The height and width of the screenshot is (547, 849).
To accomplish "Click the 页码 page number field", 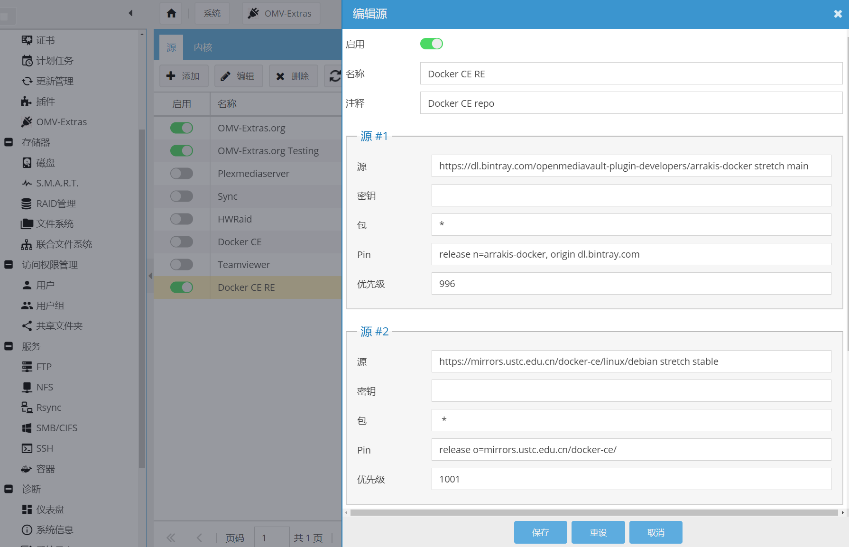I will tap(272, 538).
